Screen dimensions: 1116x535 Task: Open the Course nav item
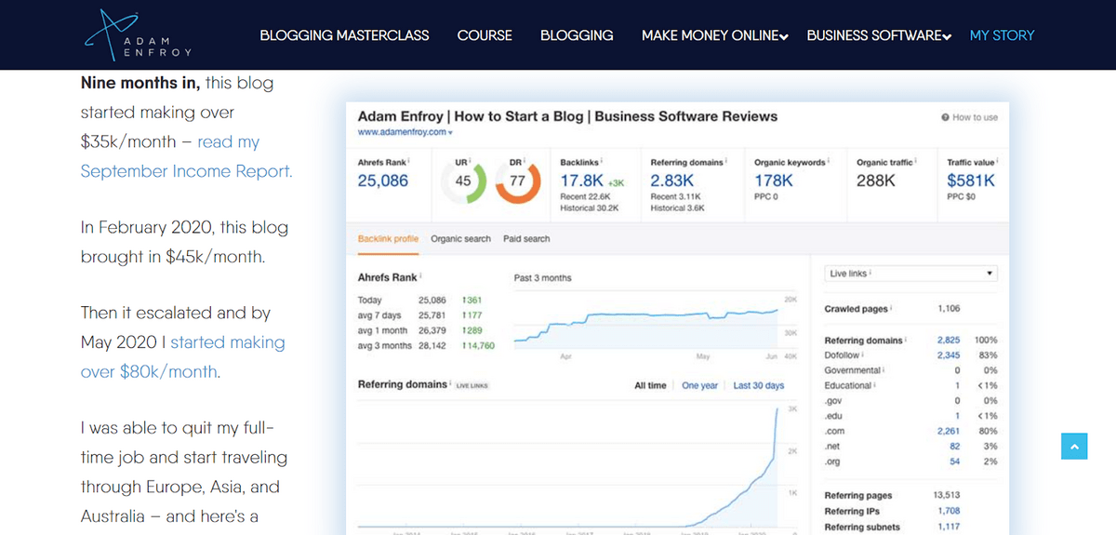[x=485, y=35]
